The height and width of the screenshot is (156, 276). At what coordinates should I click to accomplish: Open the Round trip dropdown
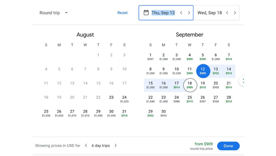click(x=54, y=13)
